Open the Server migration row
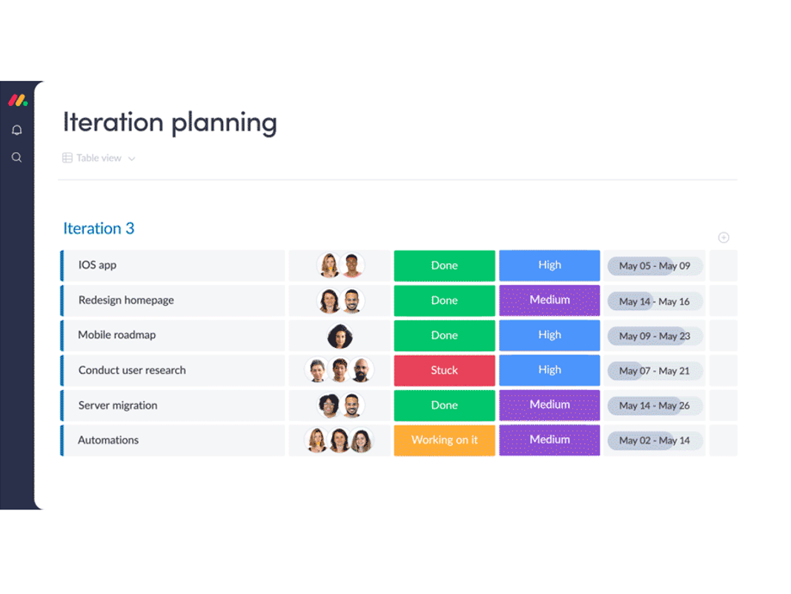The image size is (791, 594). [118, 406]
